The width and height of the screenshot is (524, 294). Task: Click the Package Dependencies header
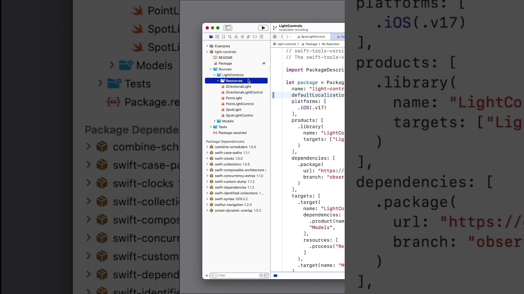[x=225, y=142]
